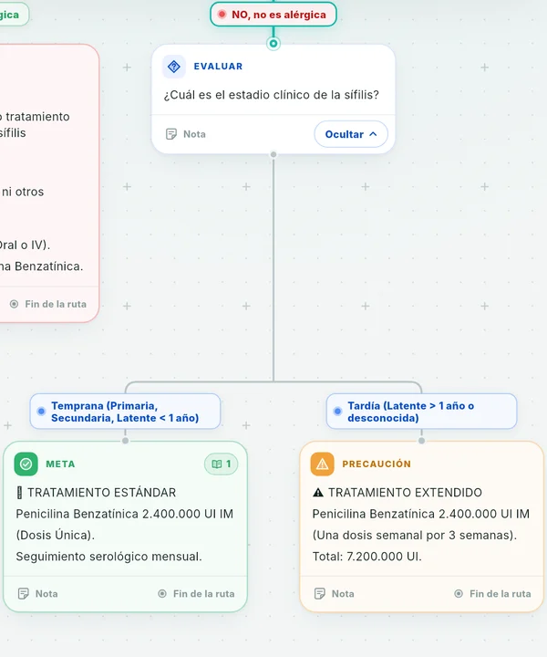The height and width of the screenshot is (657, 547).
Task: Click the connector dot below EVALUAR card
Action: 273,154
